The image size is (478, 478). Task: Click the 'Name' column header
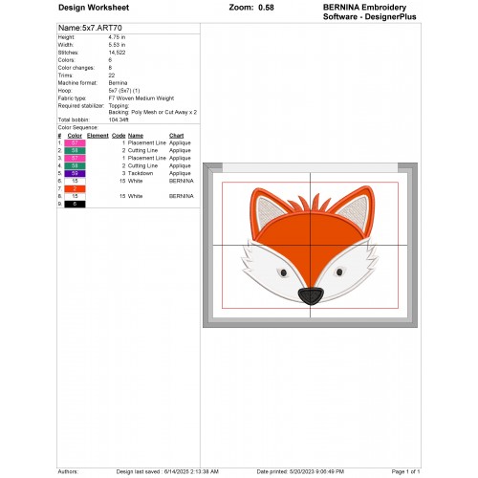coord(136,136)
